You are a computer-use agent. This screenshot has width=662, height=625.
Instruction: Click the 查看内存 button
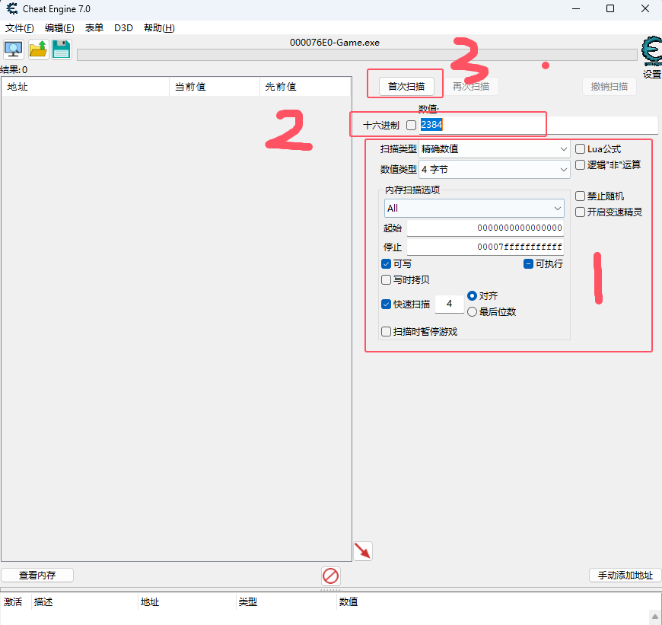coord(37,576)
